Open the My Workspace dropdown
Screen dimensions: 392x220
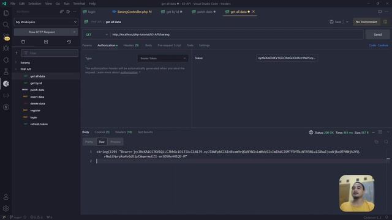(46, 22)
